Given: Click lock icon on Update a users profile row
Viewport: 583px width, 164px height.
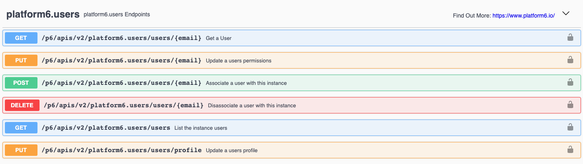Looking at the screenshot, I should [570, 150].
